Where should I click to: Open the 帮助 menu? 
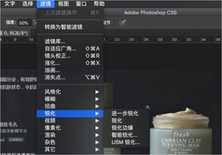tap(99, 4)
